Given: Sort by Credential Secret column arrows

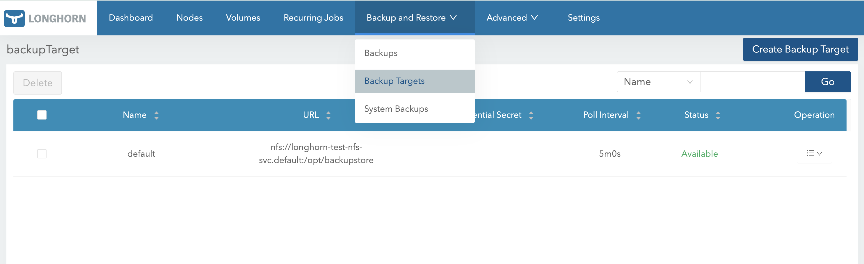Looking at the screenshot, I should 531,115.
